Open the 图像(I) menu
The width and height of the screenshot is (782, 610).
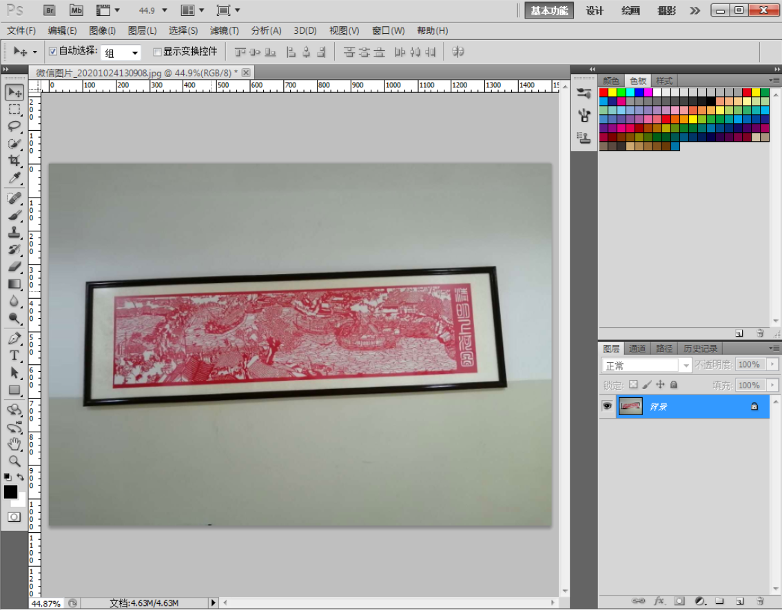click(x=102, y=30)
